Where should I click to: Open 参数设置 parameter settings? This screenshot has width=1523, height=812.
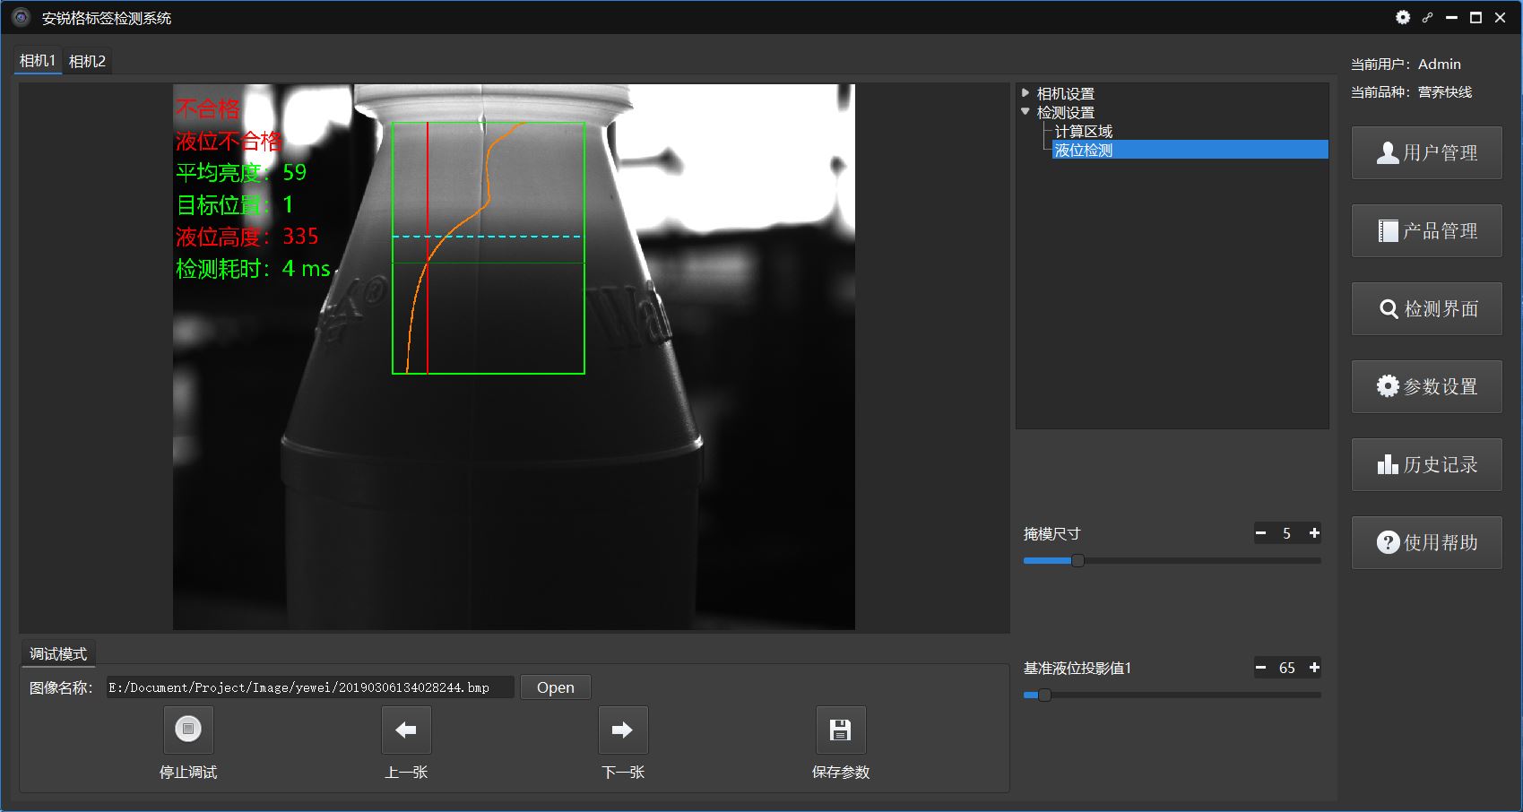coord(1426,387)
